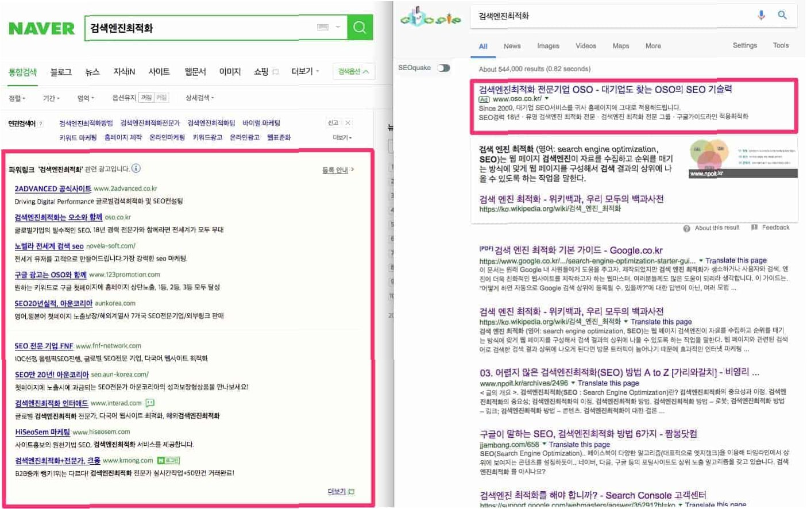Select the 통합검색 tab
This screenshot has width=807, height=509.
tap(22, 72)
